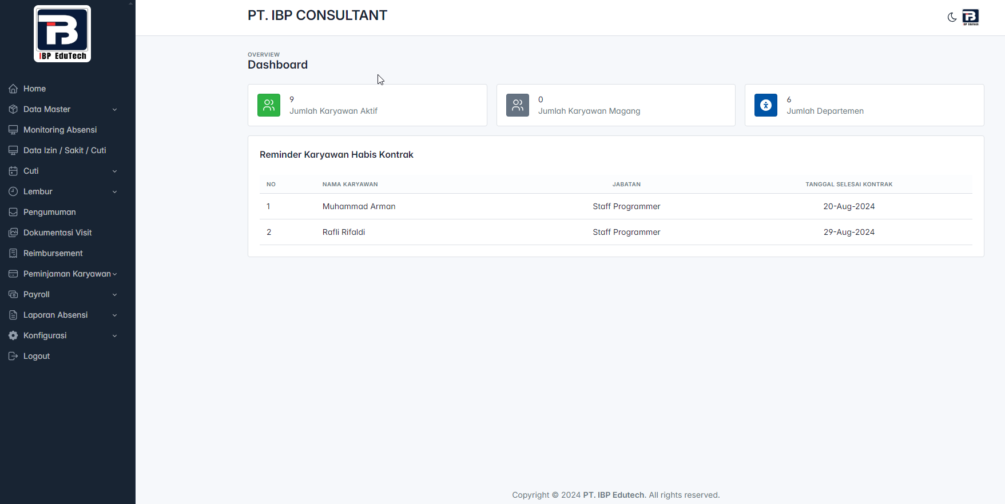Click Staff Programmer in Muhammad Arman row
The width and height of the screenshot is (1005, 504).
coord(626,206)
